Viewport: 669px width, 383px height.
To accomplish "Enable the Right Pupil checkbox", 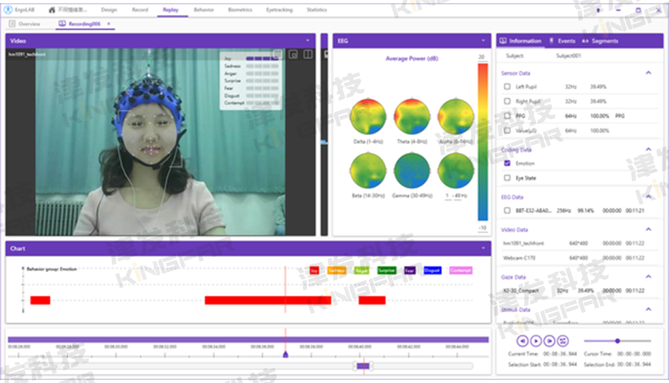I will [507, 101].
